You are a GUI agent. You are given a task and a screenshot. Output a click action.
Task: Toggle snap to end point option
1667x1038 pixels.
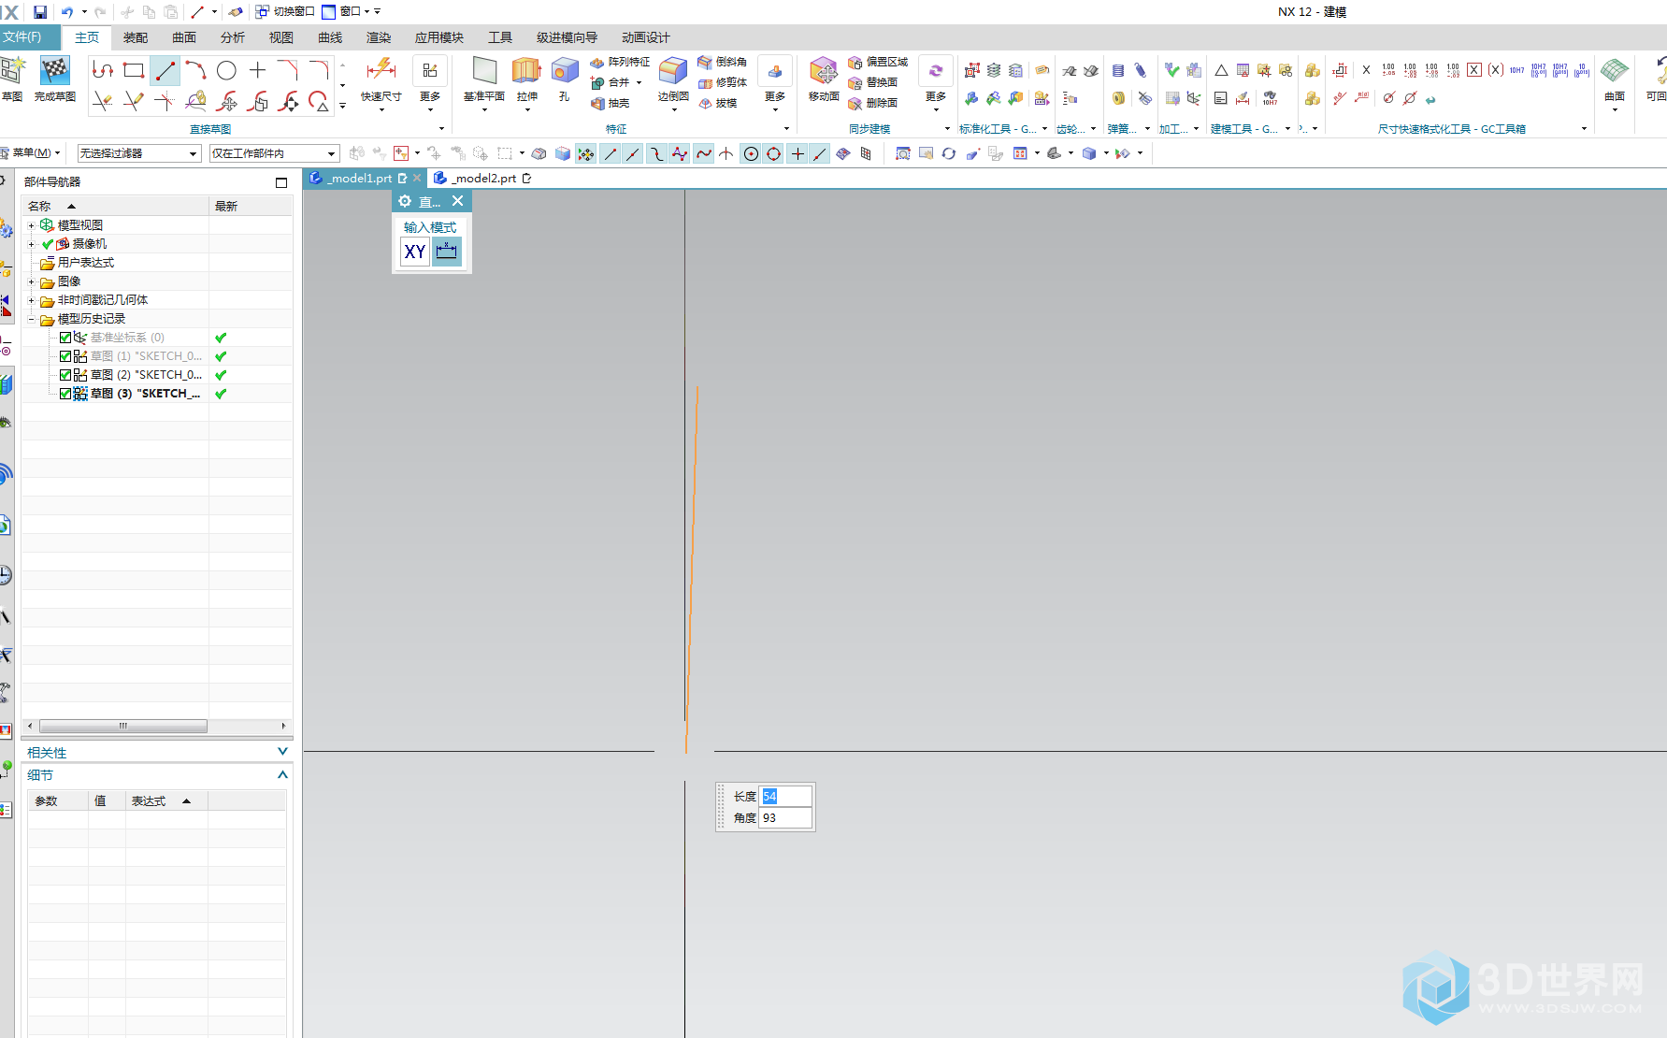point(610,153)
